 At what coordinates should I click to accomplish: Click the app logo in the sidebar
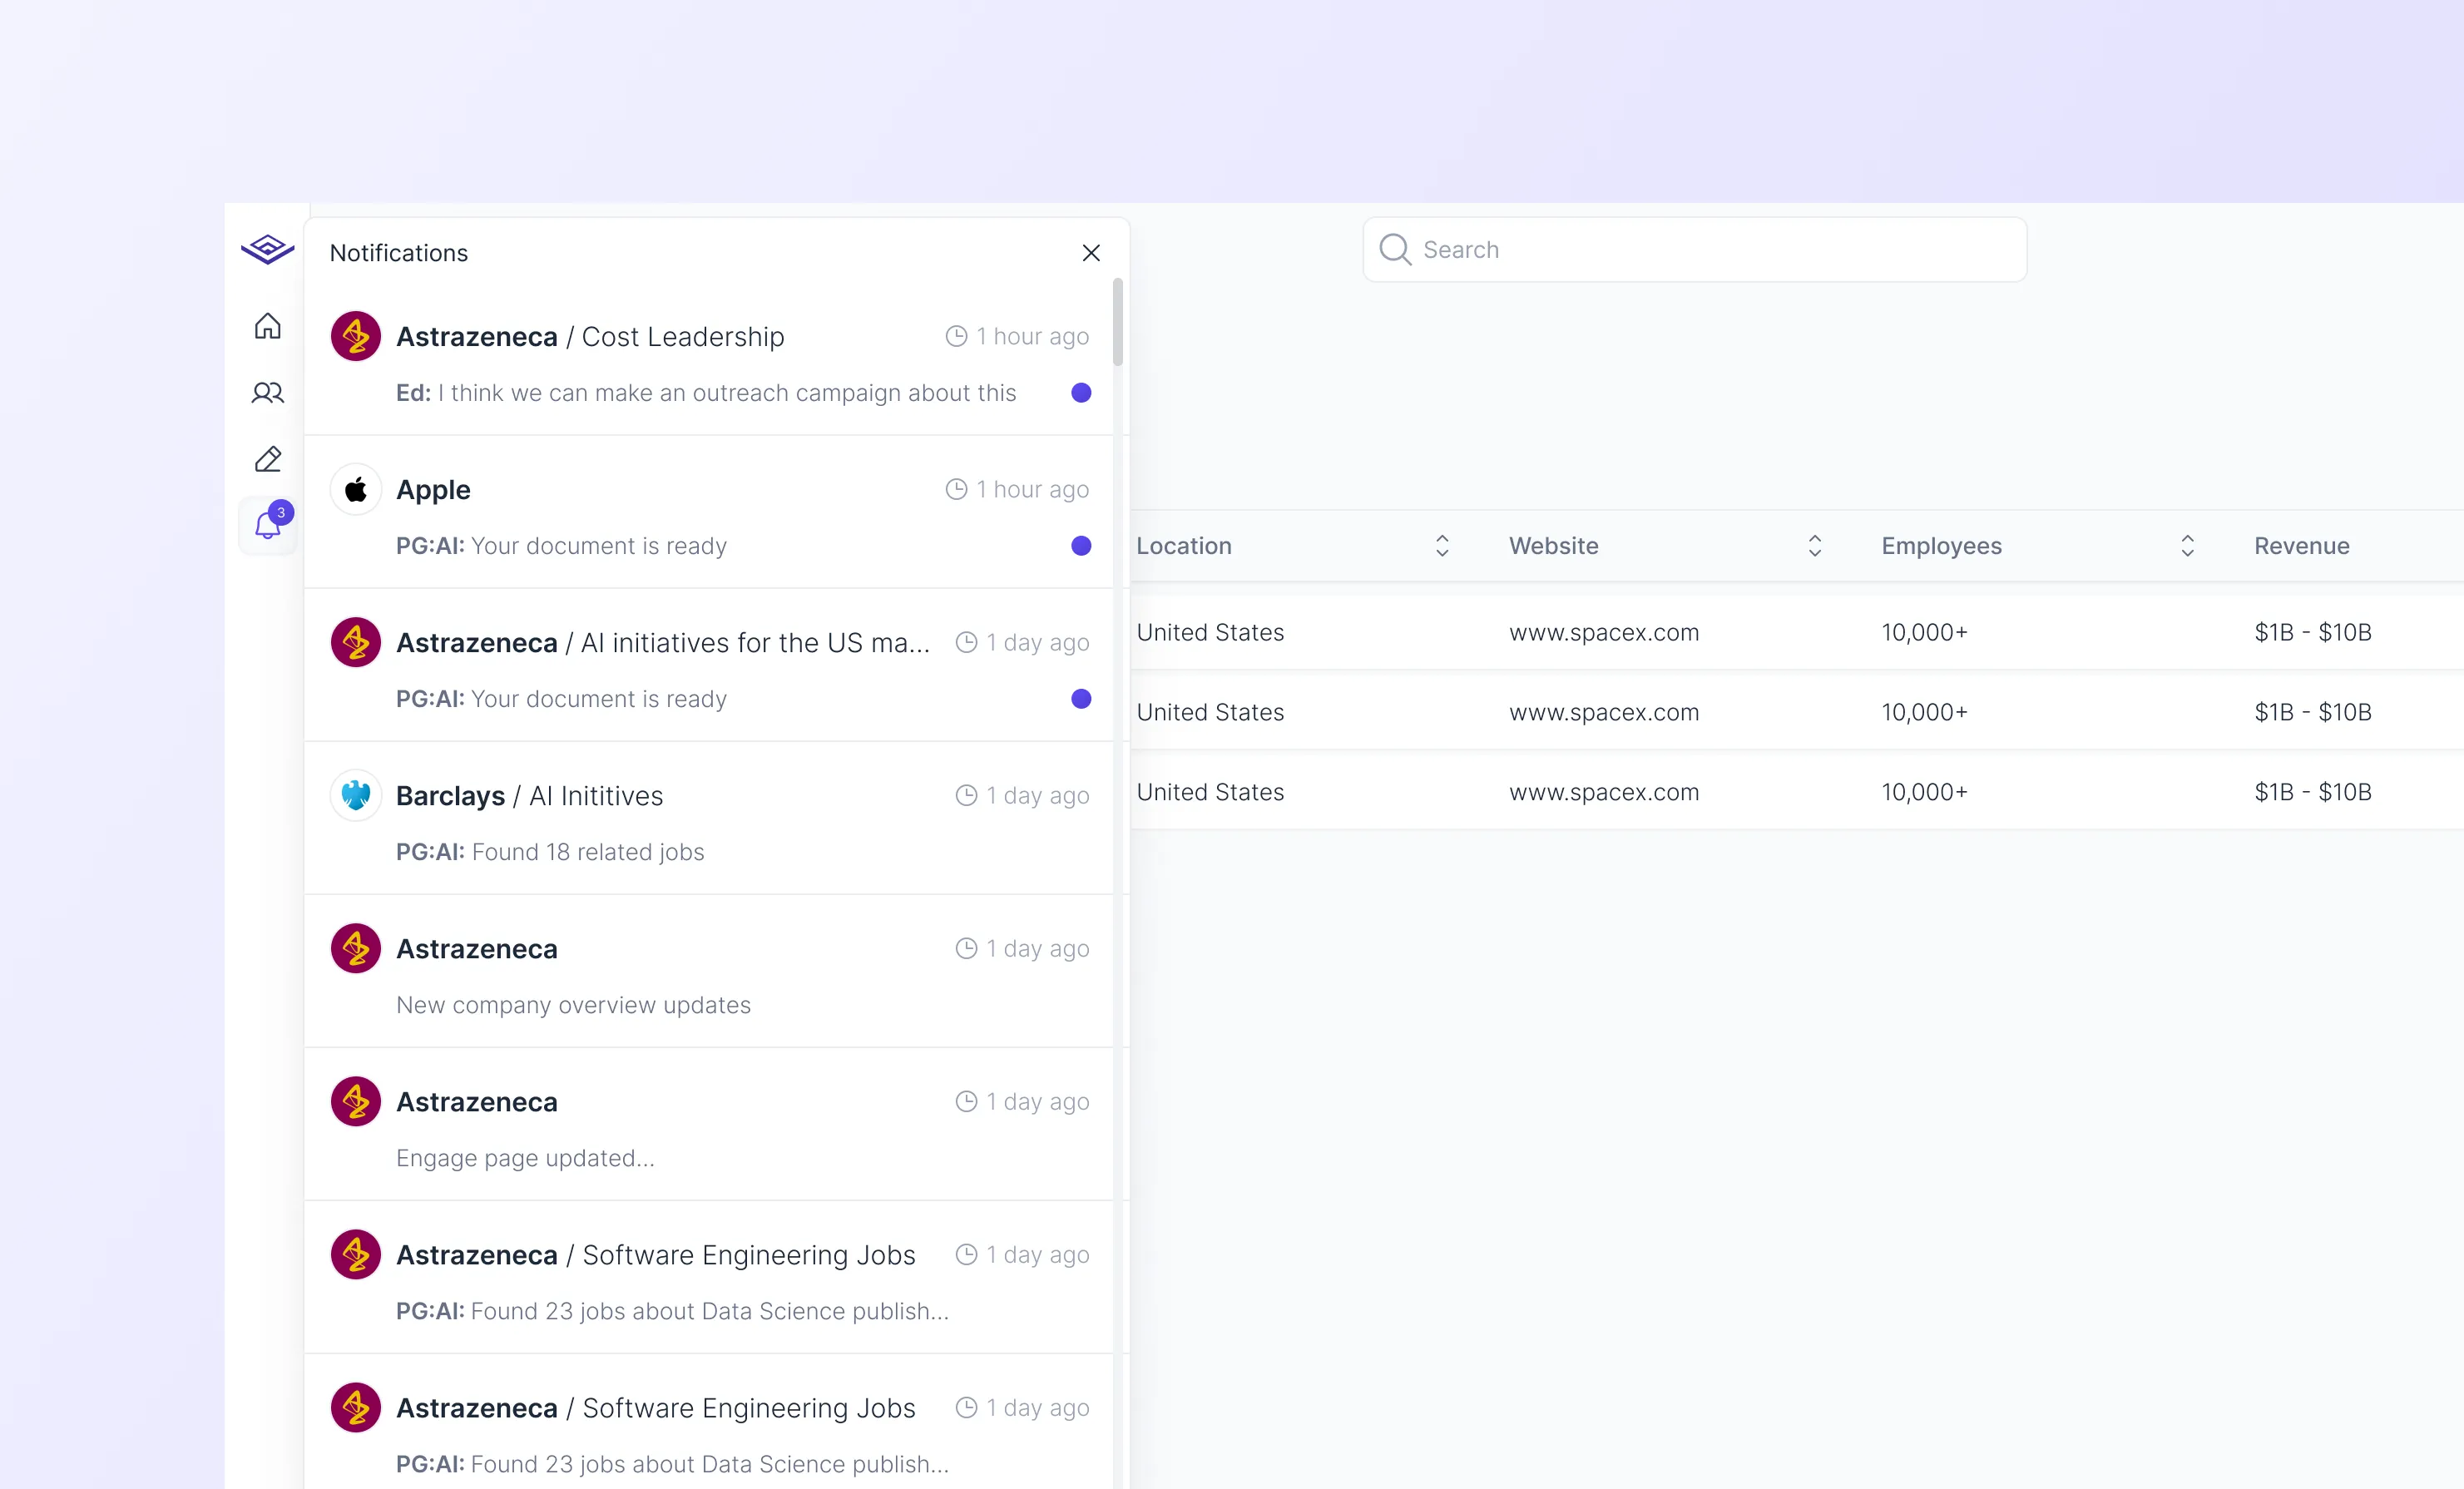[267, 249]
